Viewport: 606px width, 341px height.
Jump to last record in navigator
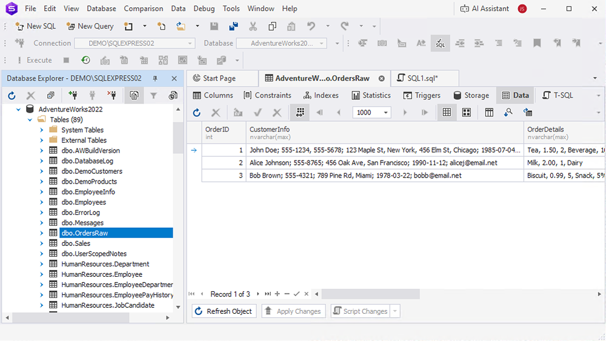[268, 294]
